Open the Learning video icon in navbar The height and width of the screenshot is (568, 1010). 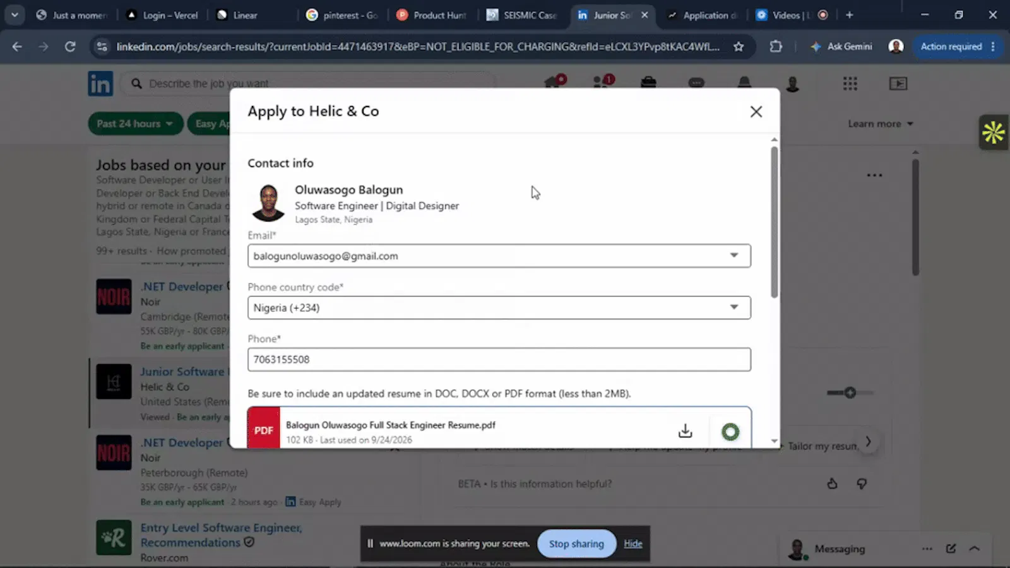pos(898,83)
